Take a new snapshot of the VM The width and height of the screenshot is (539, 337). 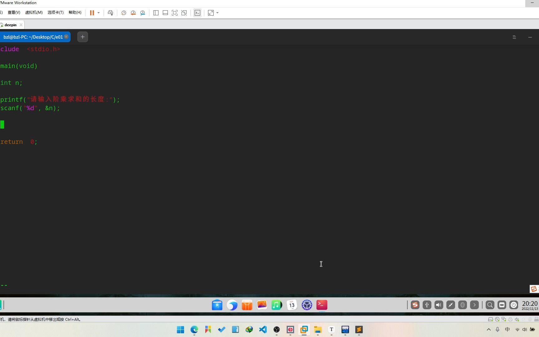[x=124, y=13]
